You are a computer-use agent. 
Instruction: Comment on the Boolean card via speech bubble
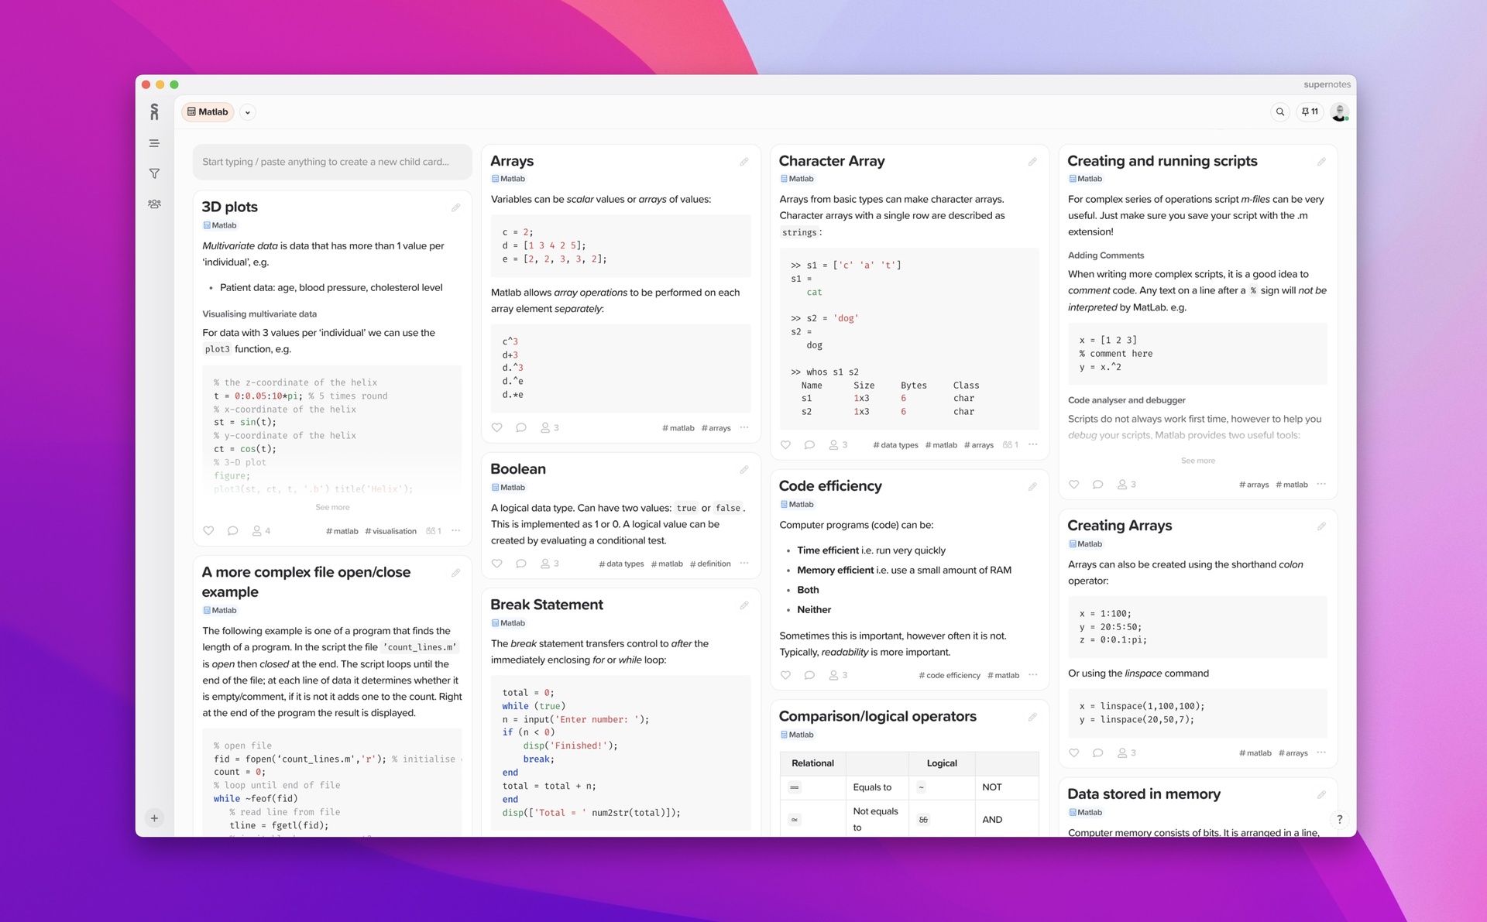(520, 563)
